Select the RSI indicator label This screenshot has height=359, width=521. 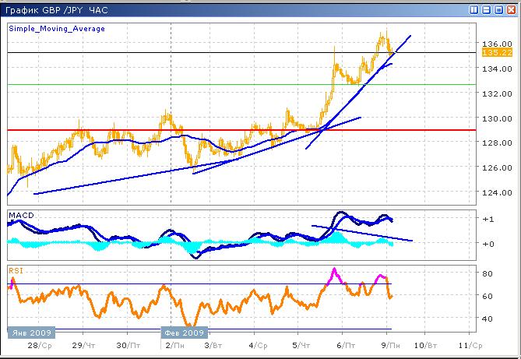coord(15,270)
